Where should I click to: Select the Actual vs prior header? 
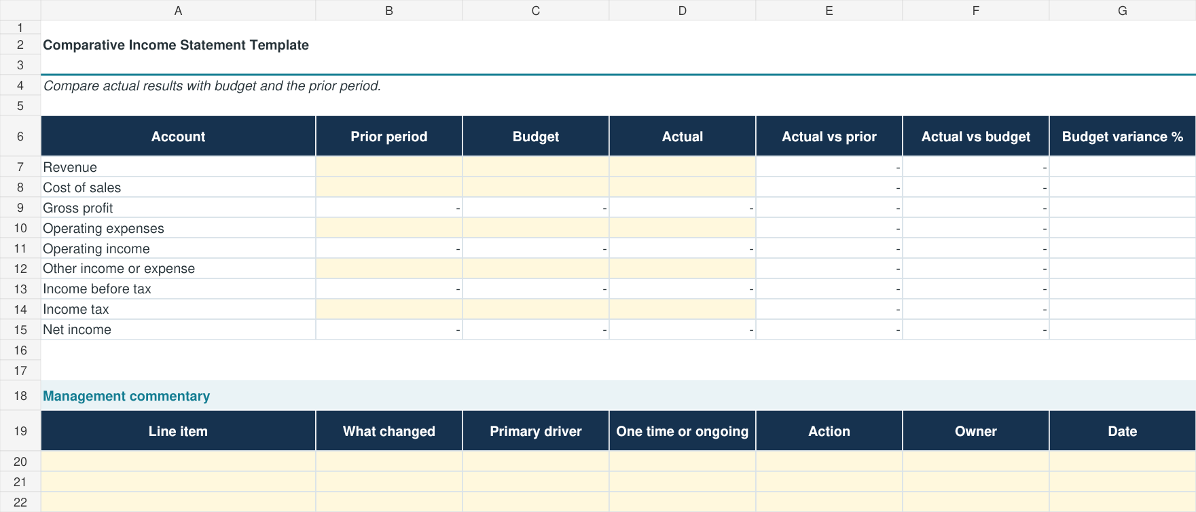(x=829, y=136)
